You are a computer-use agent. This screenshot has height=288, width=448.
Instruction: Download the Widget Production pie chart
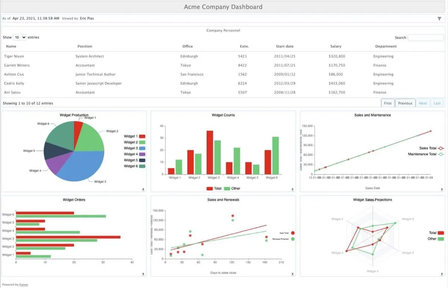click(143, 190)
